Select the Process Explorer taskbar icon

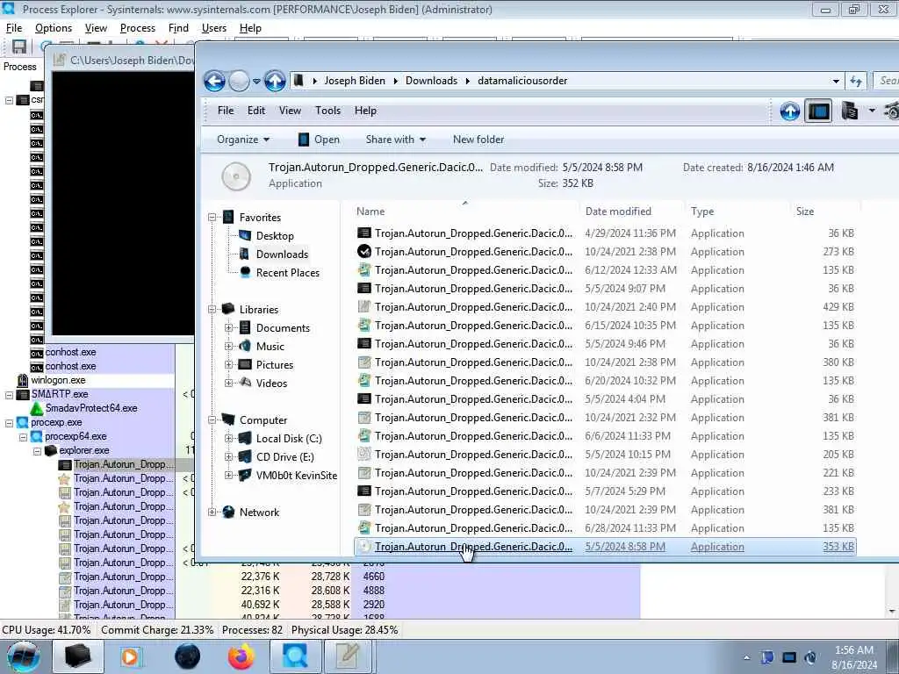[295, 656]
